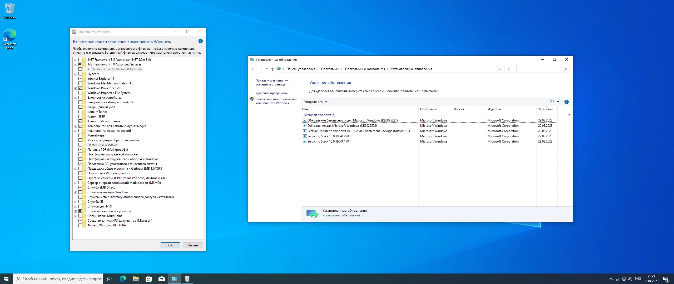674x284 pixels.
Task: Click the Программы breadcrumb in address bar
Action: pos(330,69)
